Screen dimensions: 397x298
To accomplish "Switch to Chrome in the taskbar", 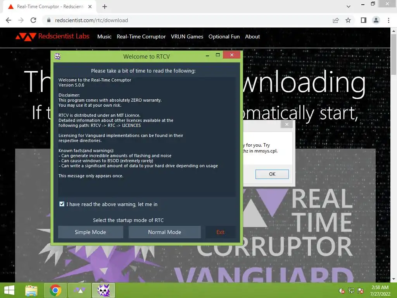I will (55, 290).
